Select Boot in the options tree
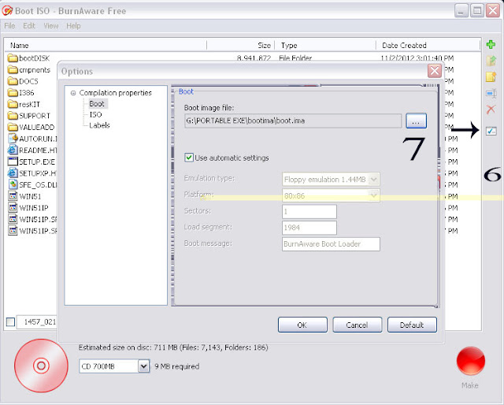Screen dimensions: 504x405 coord(97,103)
